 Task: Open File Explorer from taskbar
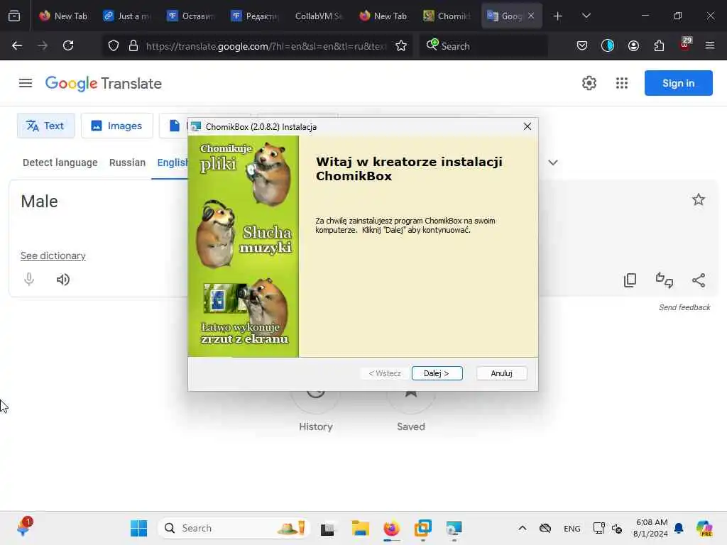(x=360, y=528)
